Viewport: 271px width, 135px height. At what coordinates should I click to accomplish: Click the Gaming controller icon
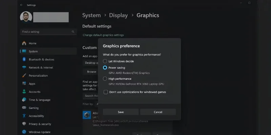point(24,108)
